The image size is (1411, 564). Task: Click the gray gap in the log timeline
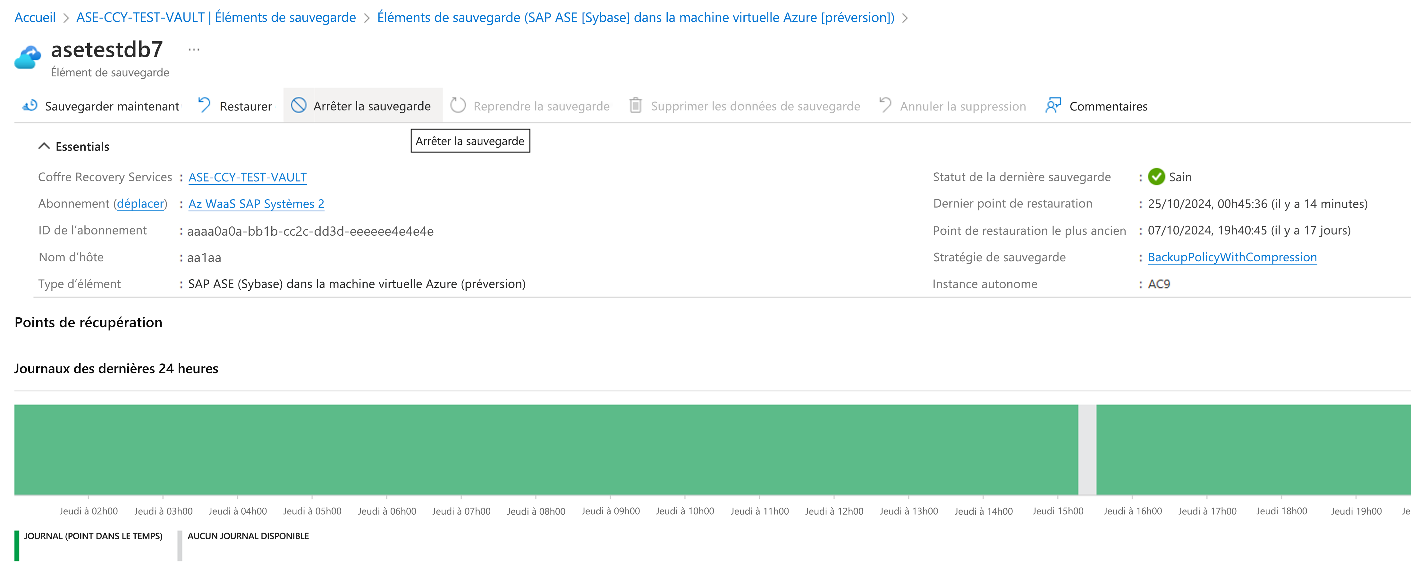1087,450
